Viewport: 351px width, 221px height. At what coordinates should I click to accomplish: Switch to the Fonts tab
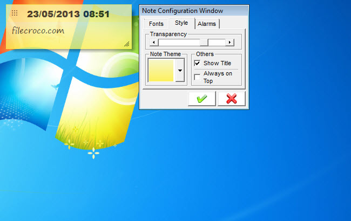click(156, 24)
